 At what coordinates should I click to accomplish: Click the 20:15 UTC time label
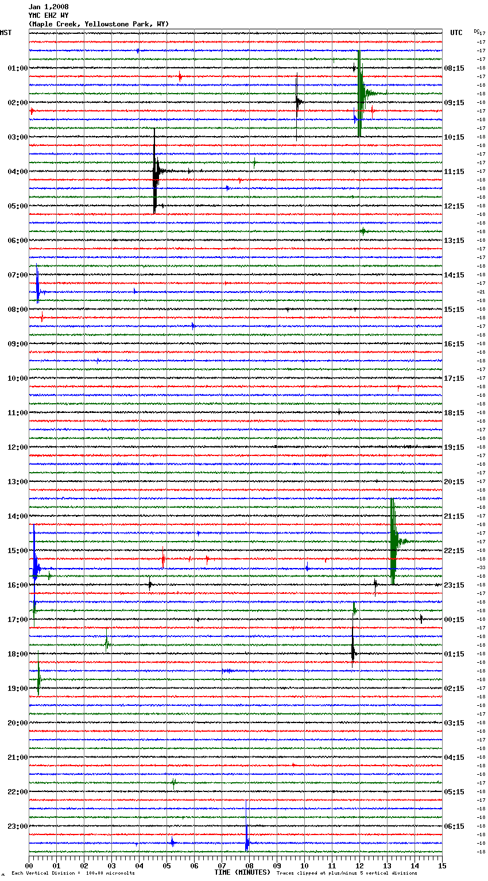[x=454, y=482]
